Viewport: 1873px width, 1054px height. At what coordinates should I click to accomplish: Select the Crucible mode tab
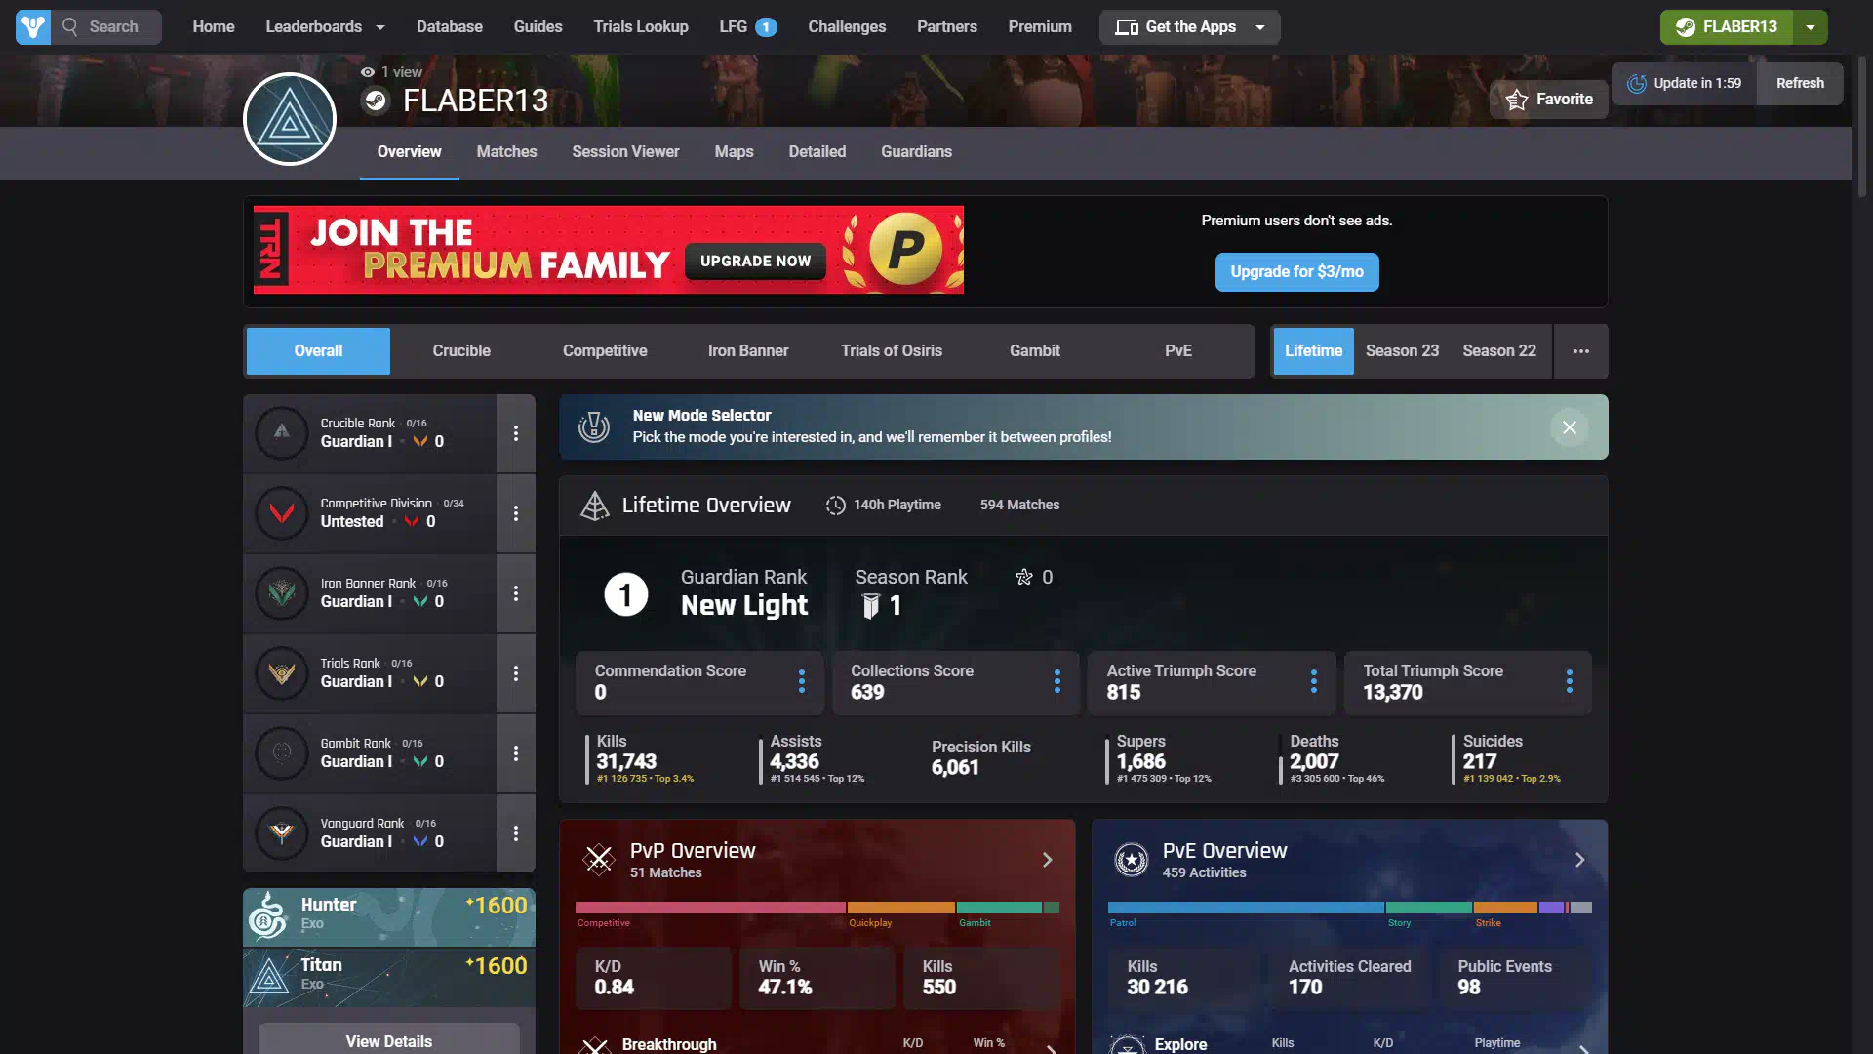click(x=461, y=351)
